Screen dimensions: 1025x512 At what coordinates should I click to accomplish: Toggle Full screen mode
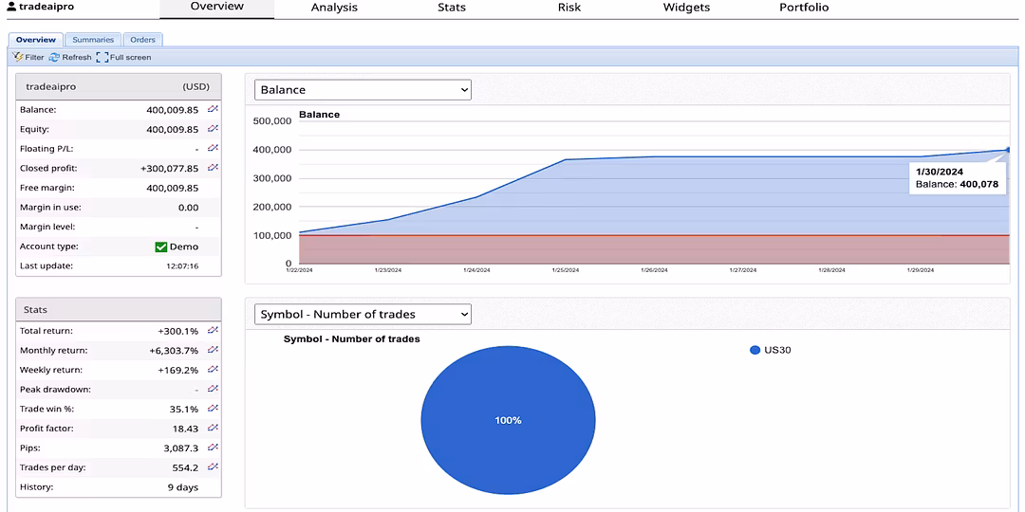click(123, 58)
